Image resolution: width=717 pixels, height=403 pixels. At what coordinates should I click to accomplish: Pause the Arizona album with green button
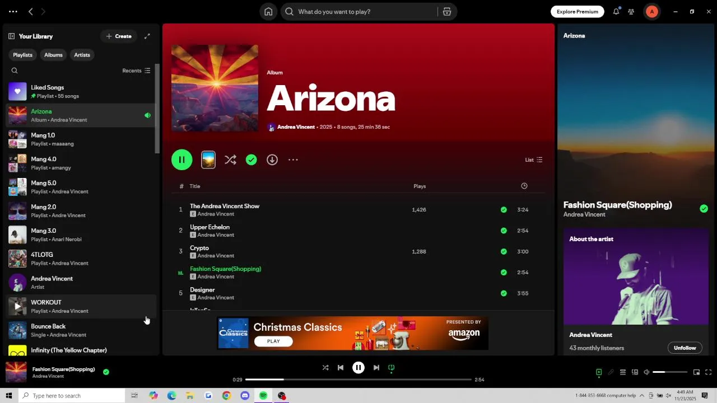tap(182, 160)
